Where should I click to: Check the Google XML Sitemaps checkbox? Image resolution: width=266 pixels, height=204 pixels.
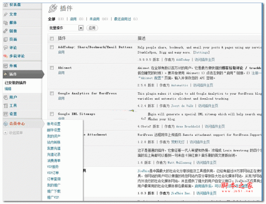point(52,114)
